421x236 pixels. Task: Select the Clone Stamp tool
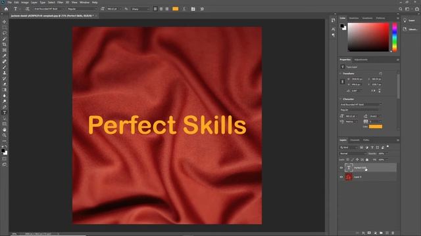tap(5, 73)
